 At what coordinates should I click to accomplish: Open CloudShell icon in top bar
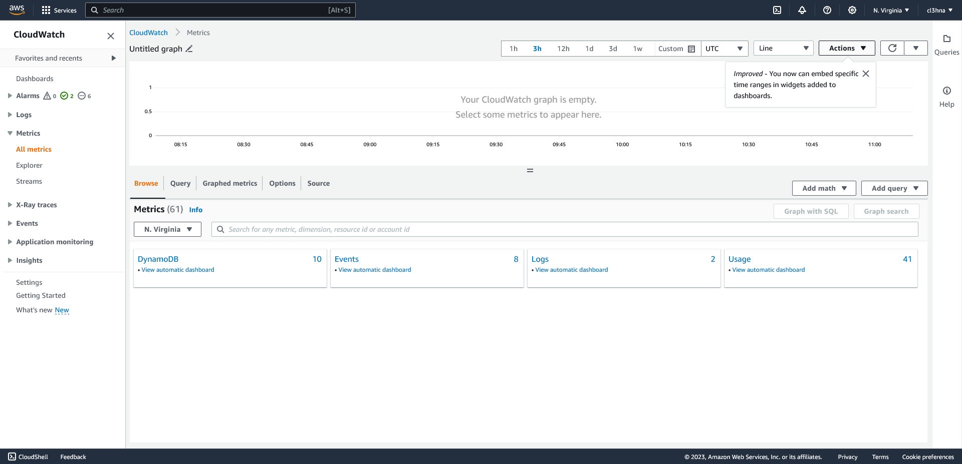[777, 10]
